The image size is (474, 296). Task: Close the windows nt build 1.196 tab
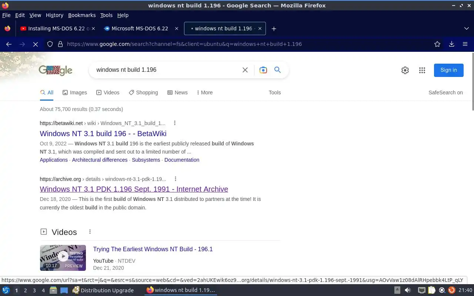coord(260,28)
